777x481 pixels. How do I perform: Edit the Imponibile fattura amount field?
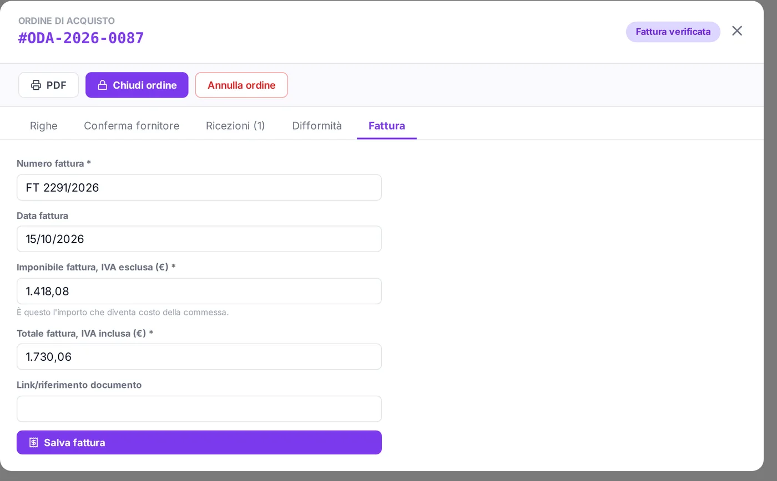(x=199, y=291)
